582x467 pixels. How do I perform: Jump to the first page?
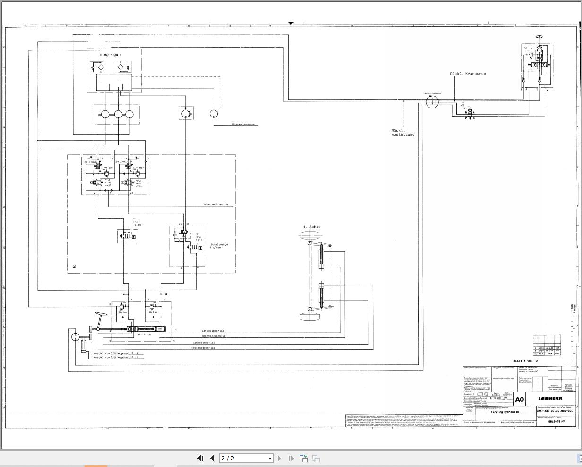tap(200, 458)
